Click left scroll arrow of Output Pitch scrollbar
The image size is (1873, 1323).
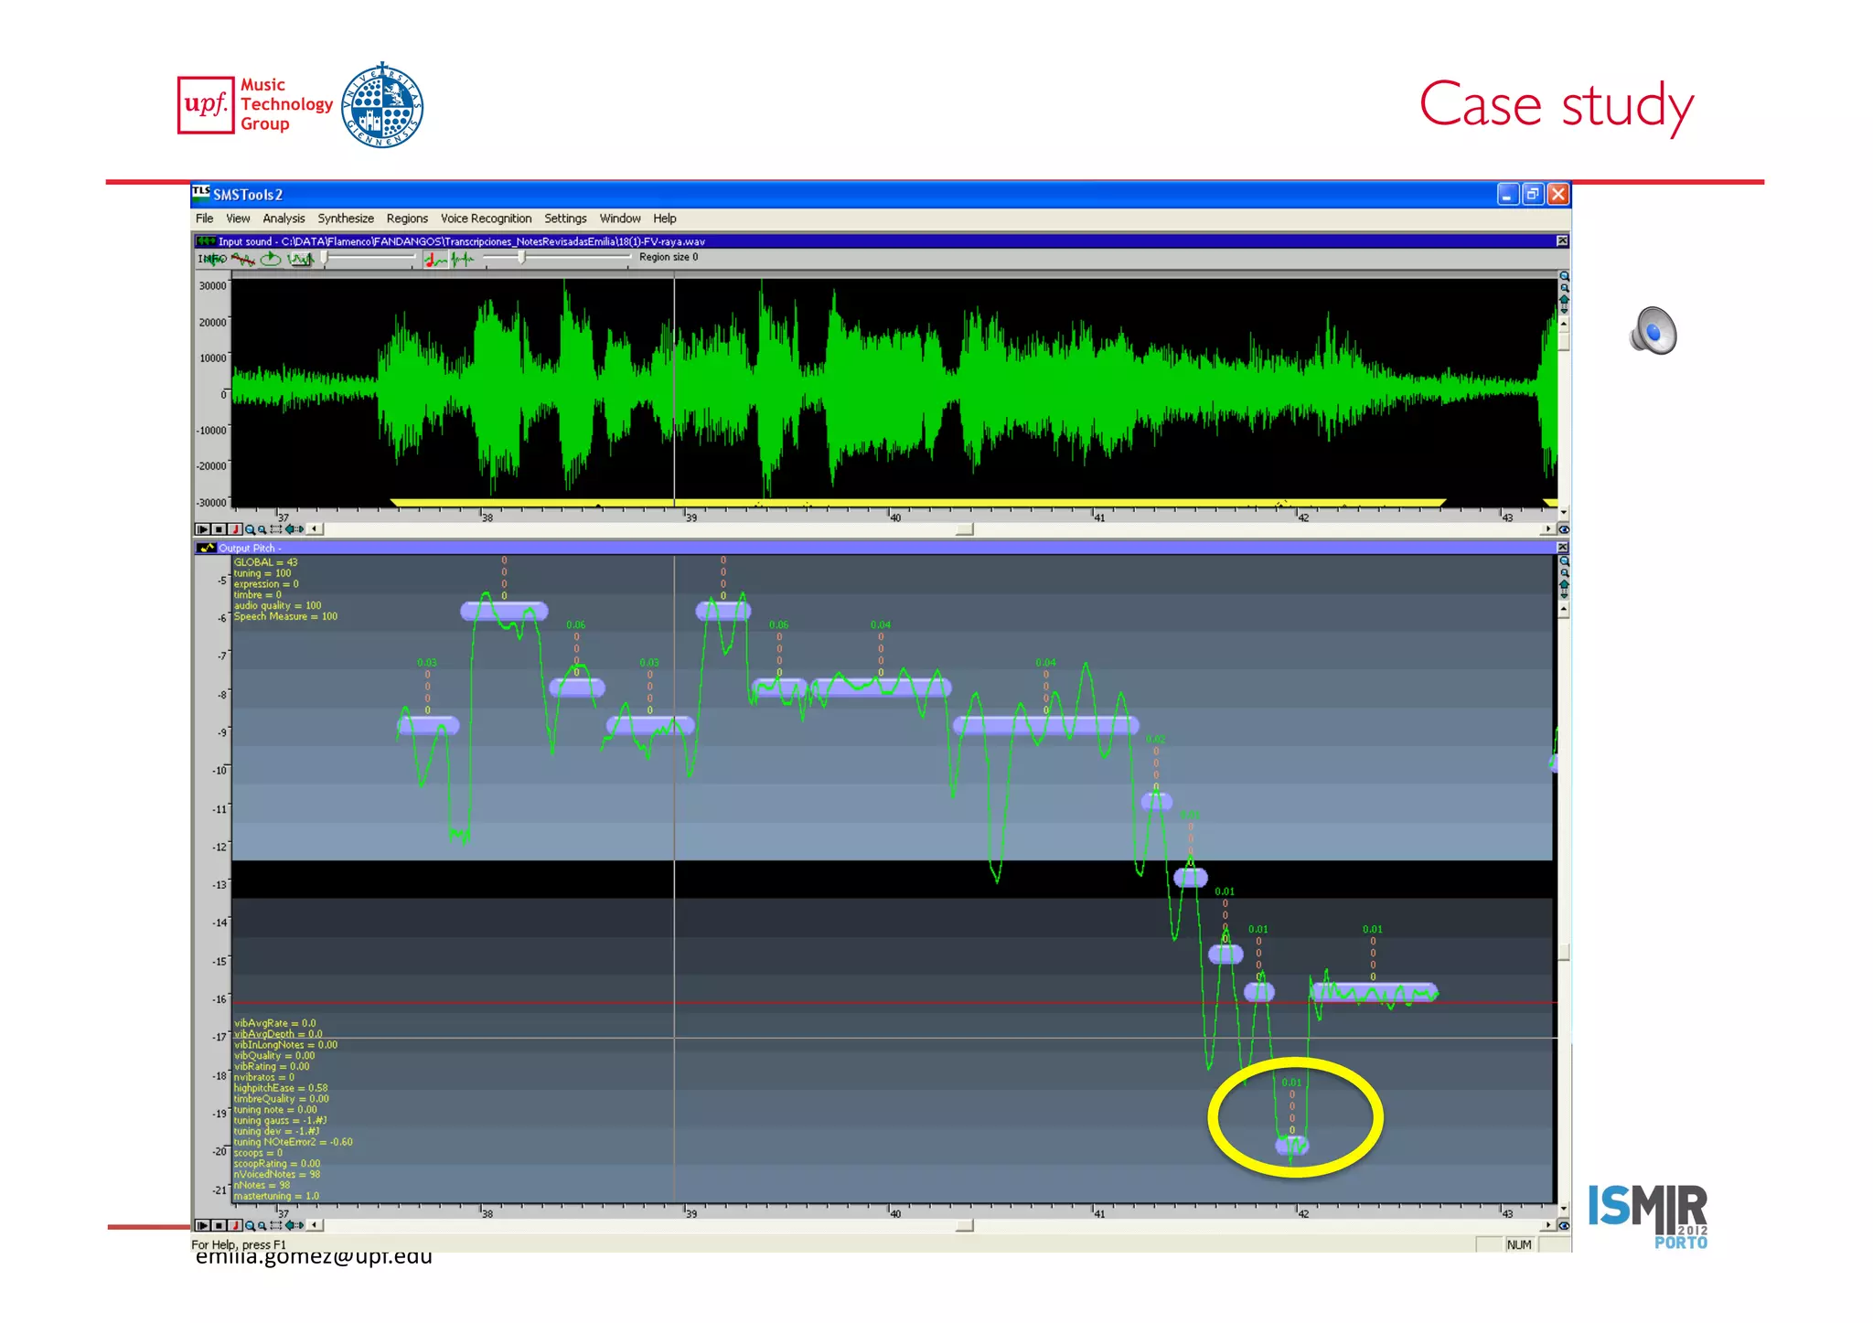[315, 1225]
